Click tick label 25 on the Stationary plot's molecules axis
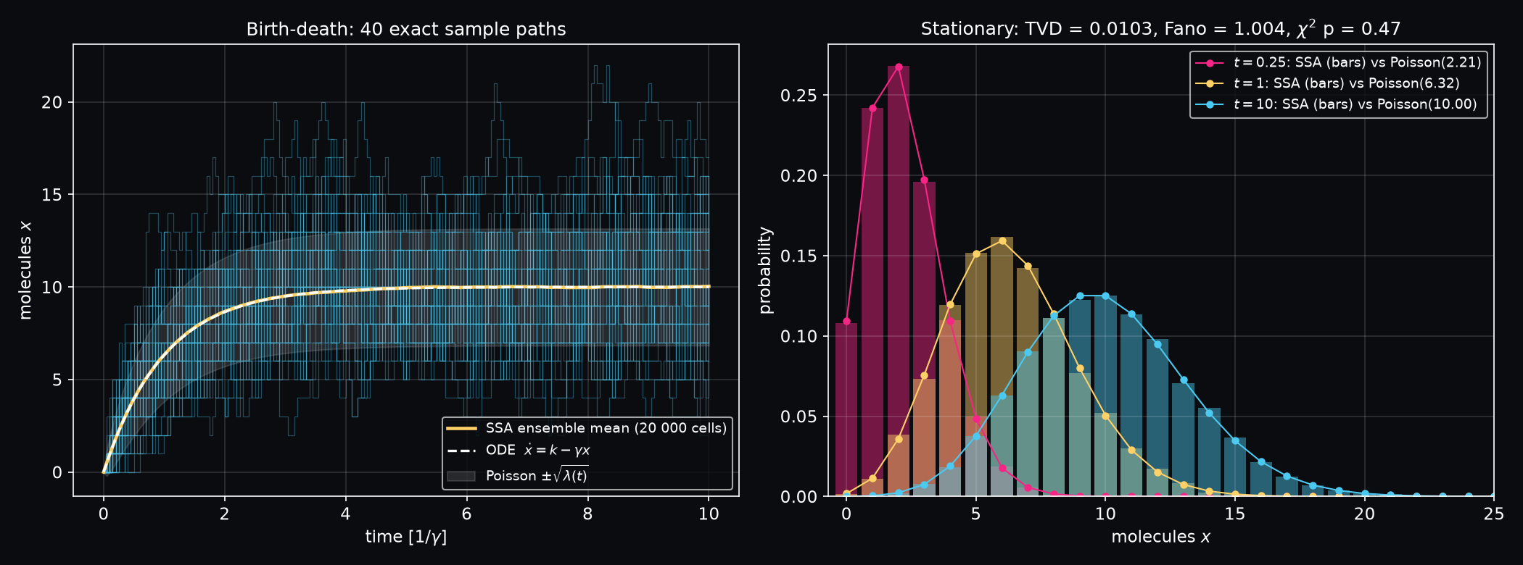 tap(1494, 514)
